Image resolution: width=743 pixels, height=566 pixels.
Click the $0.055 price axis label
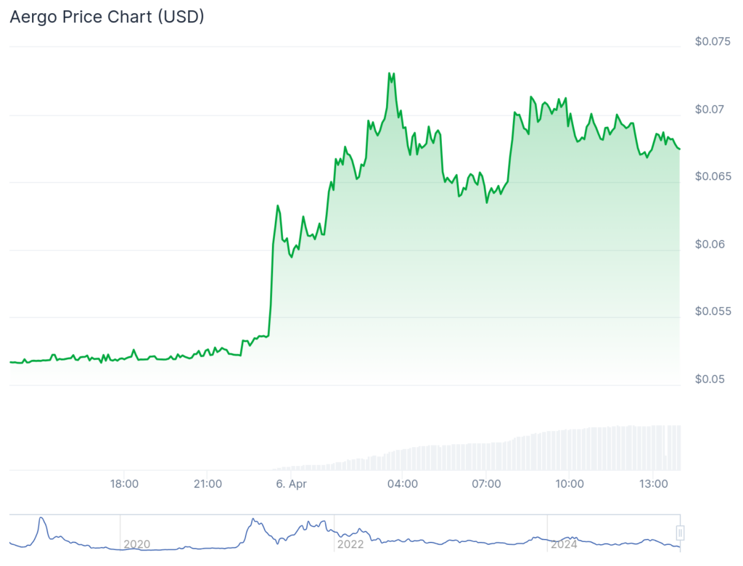click(x=712, y=311)
